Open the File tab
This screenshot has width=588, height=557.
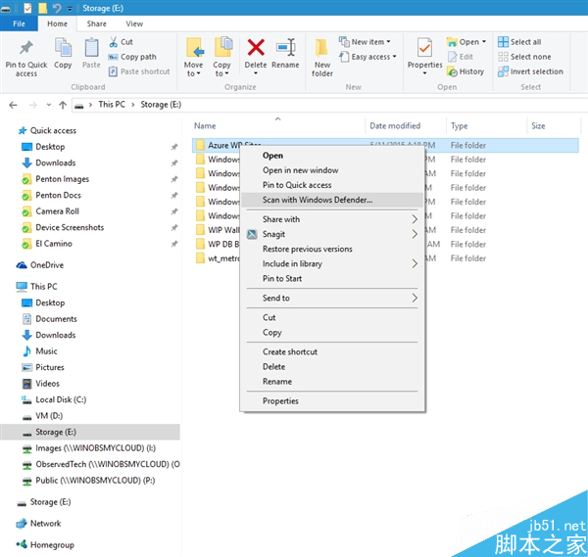(x=19, y=23)
